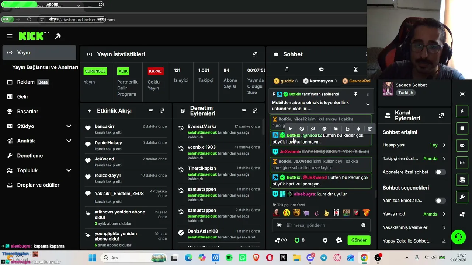Viewport: 472px width, 265px height.
Task: Click the copy icon in the message action bar
Action: 336,129
